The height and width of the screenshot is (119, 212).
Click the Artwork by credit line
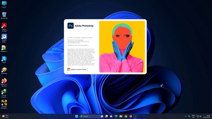[x=76, y=40]
